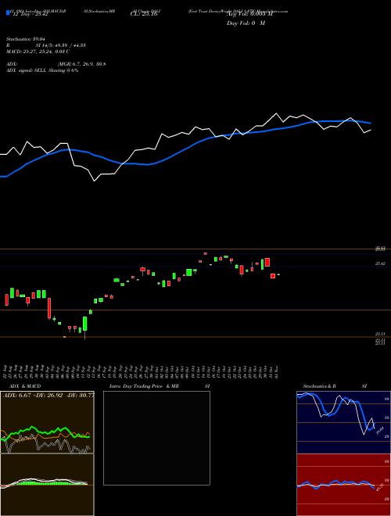Screen dimensions: 391x516
Task: Click the 'ADX & MACD' panel title
Action: [x=25, y=386]
